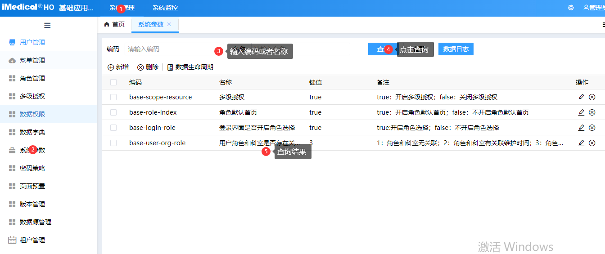
Task: Delete the base-scope-resource row
Action: (x=592, y=97)
